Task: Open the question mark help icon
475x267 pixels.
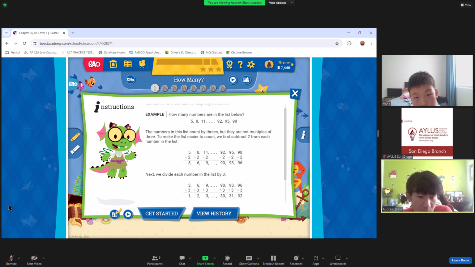Action: coord(240,64)
